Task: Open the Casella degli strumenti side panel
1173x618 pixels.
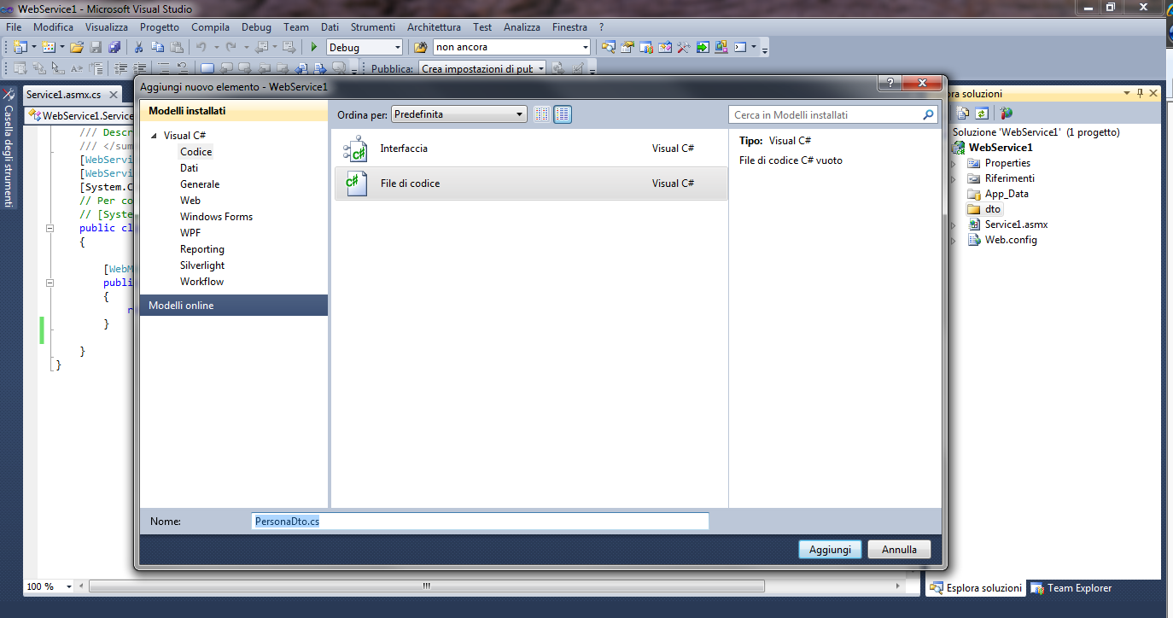Action: pos(9,147)
